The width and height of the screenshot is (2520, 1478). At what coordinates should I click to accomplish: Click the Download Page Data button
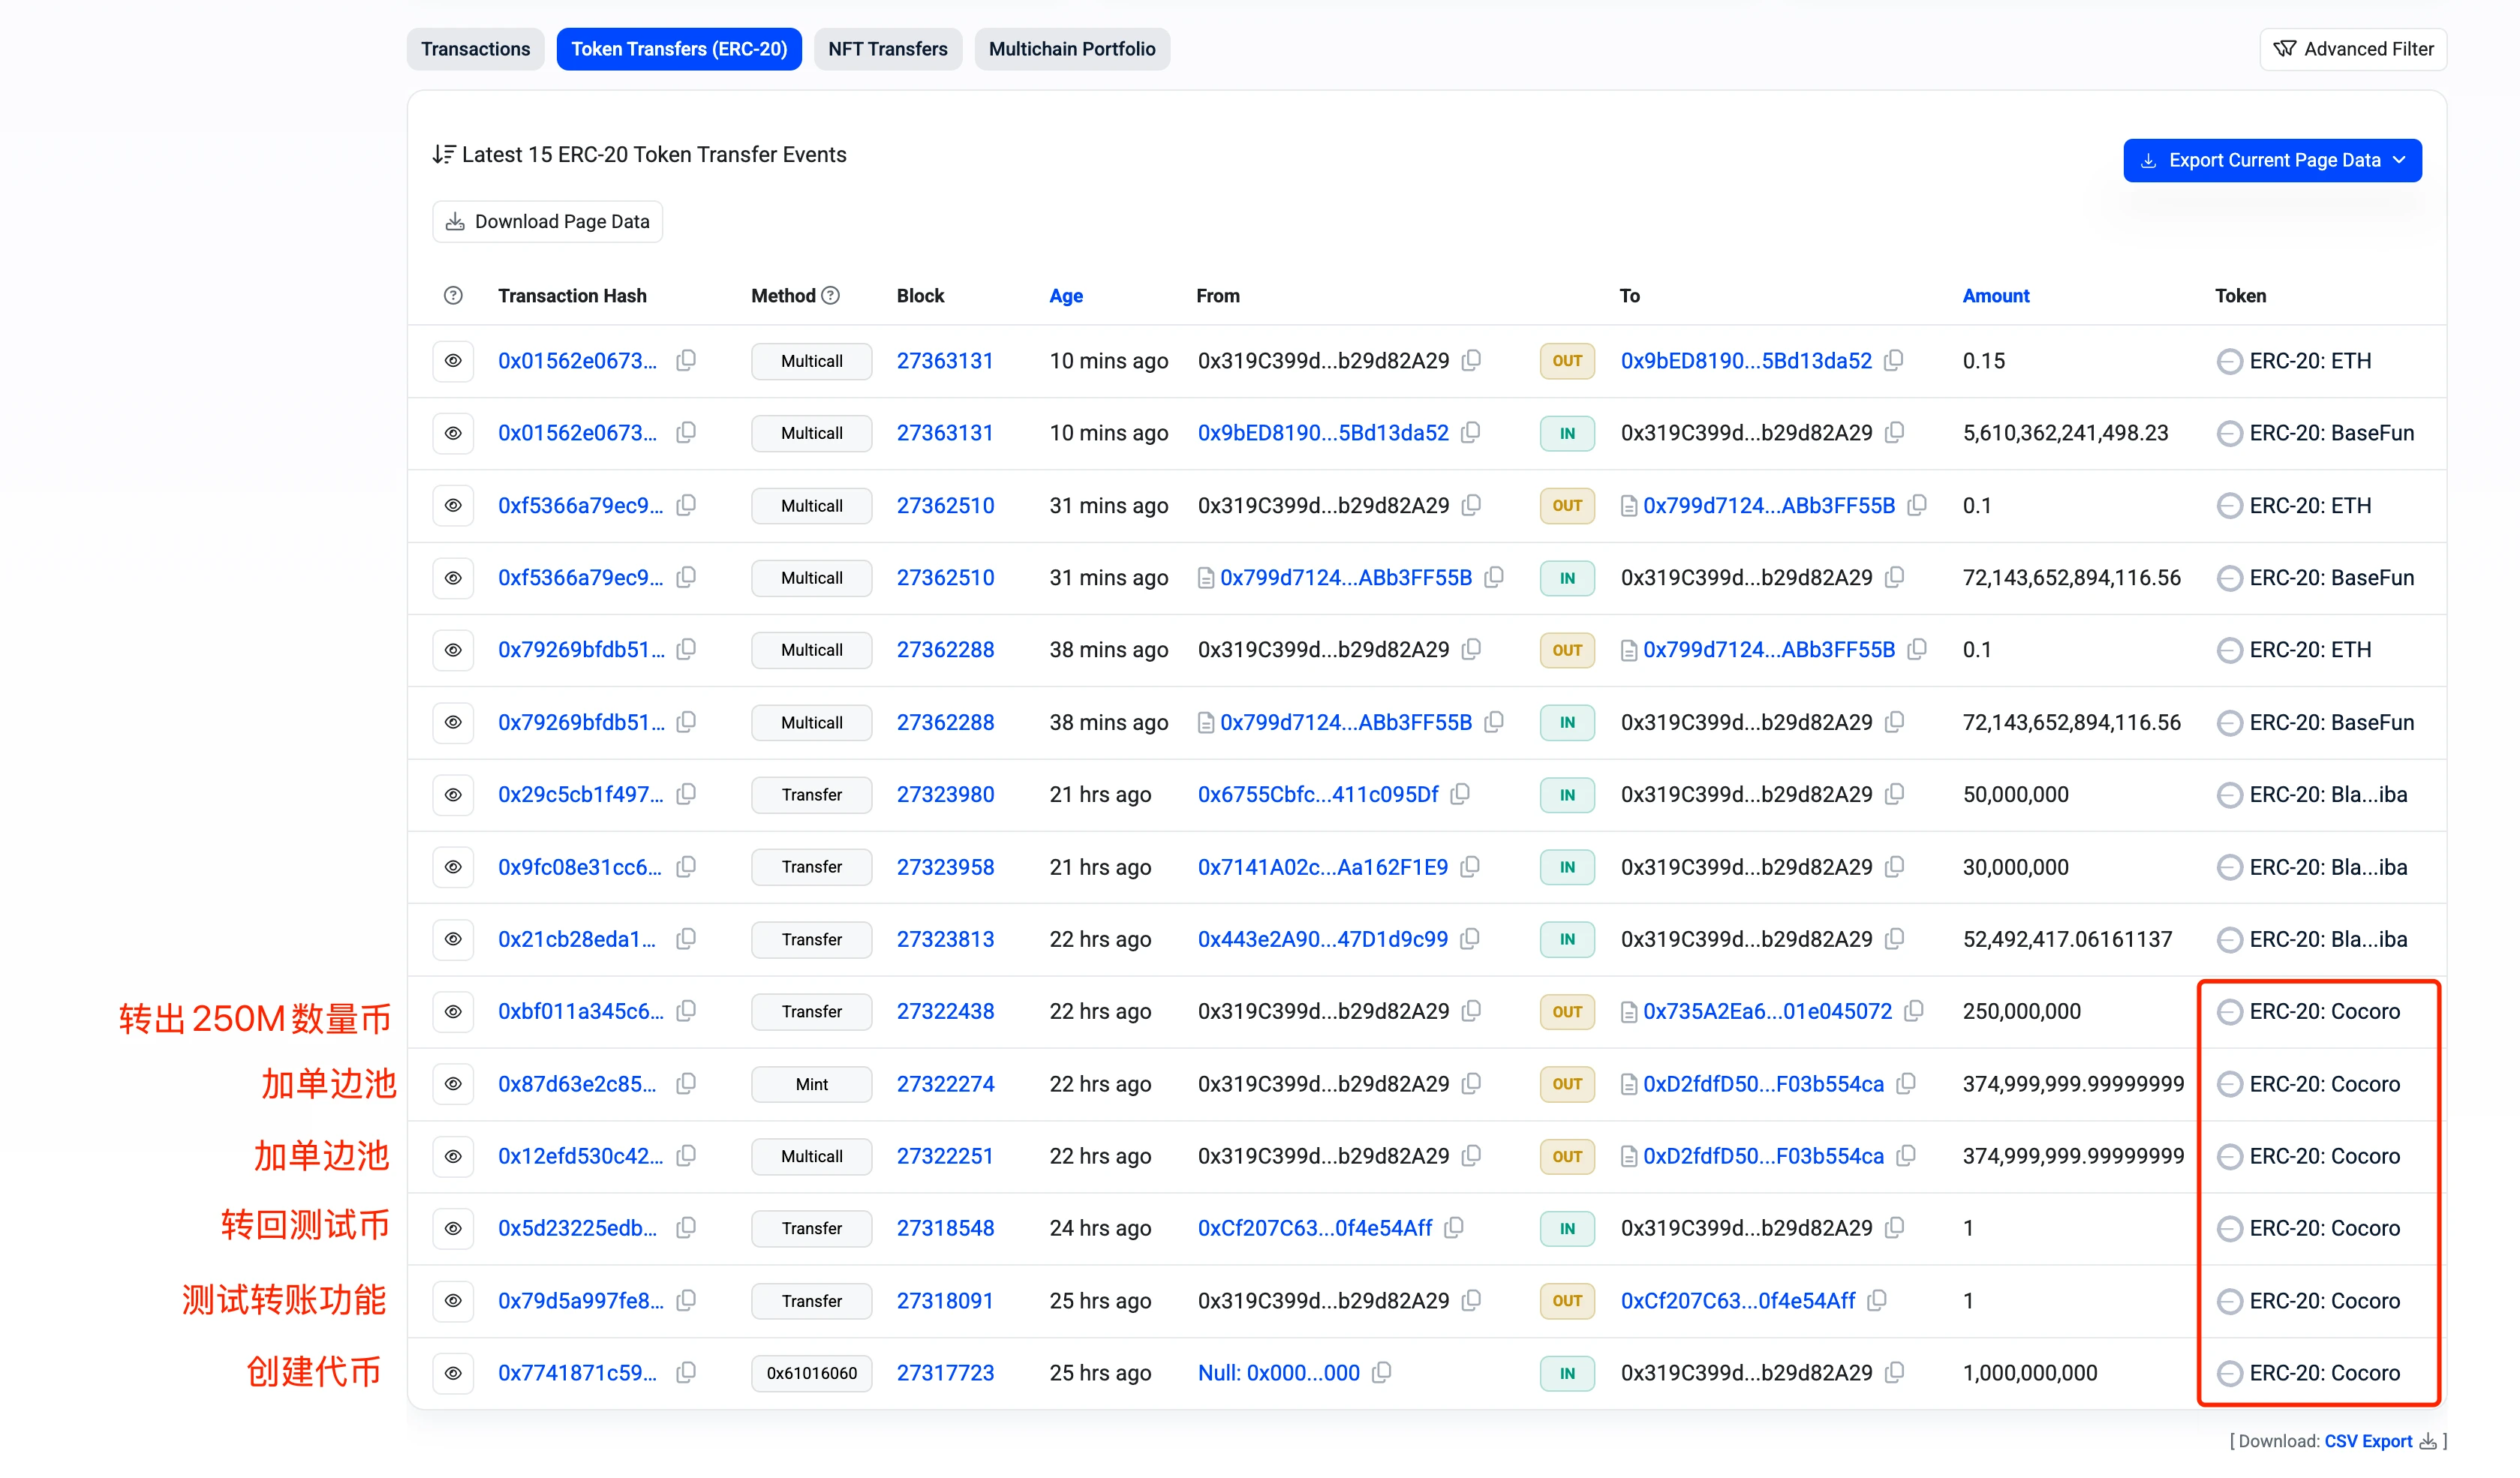pos(547,221)
